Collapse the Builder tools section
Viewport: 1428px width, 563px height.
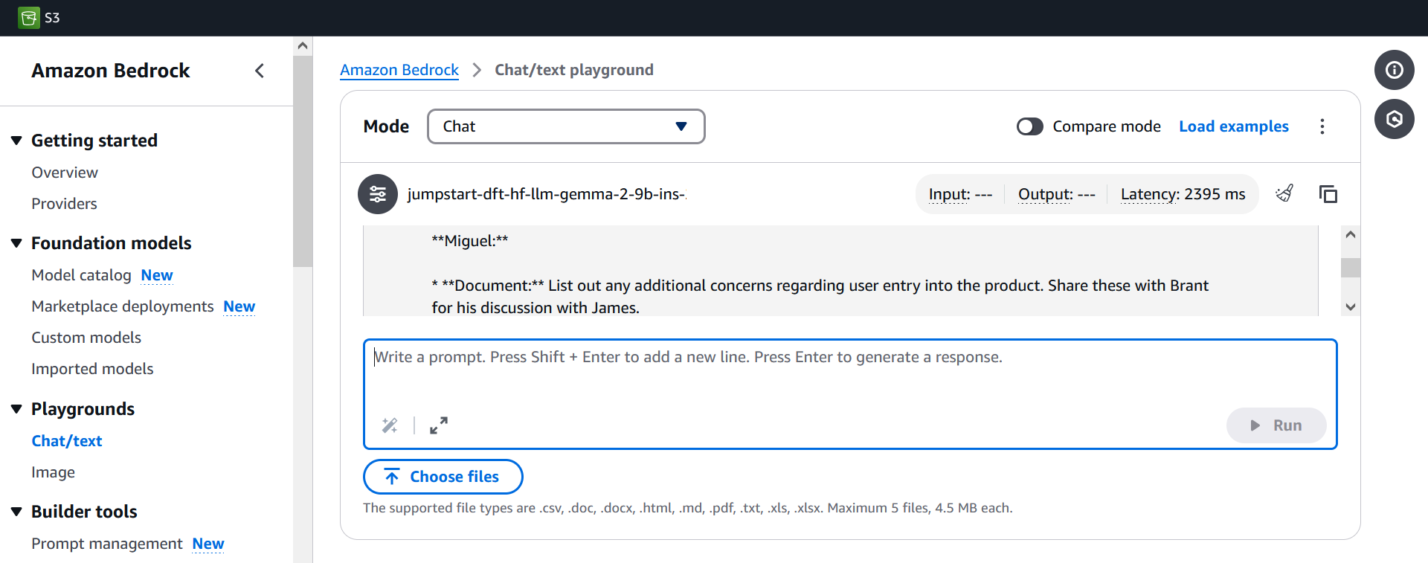point(16,512)
